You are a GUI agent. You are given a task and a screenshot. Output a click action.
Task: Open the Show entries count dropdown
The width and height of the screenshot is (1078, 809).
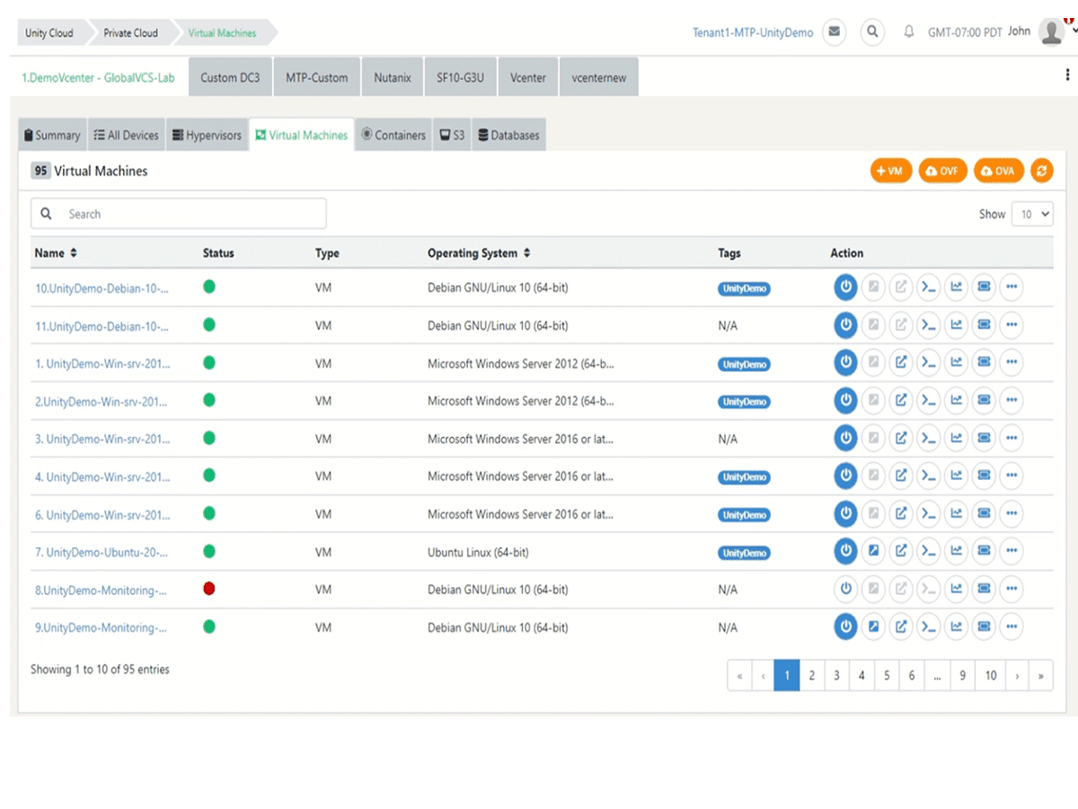[x=1032, y=214]
